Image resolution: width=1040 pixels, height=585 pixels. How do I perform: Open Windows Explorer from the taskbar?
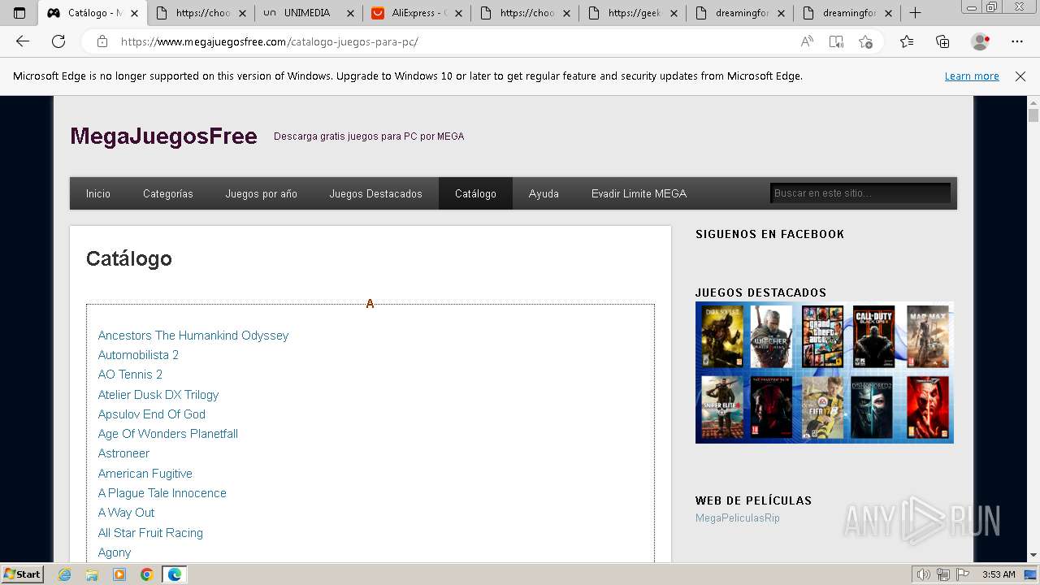click(x=92, y=574)
